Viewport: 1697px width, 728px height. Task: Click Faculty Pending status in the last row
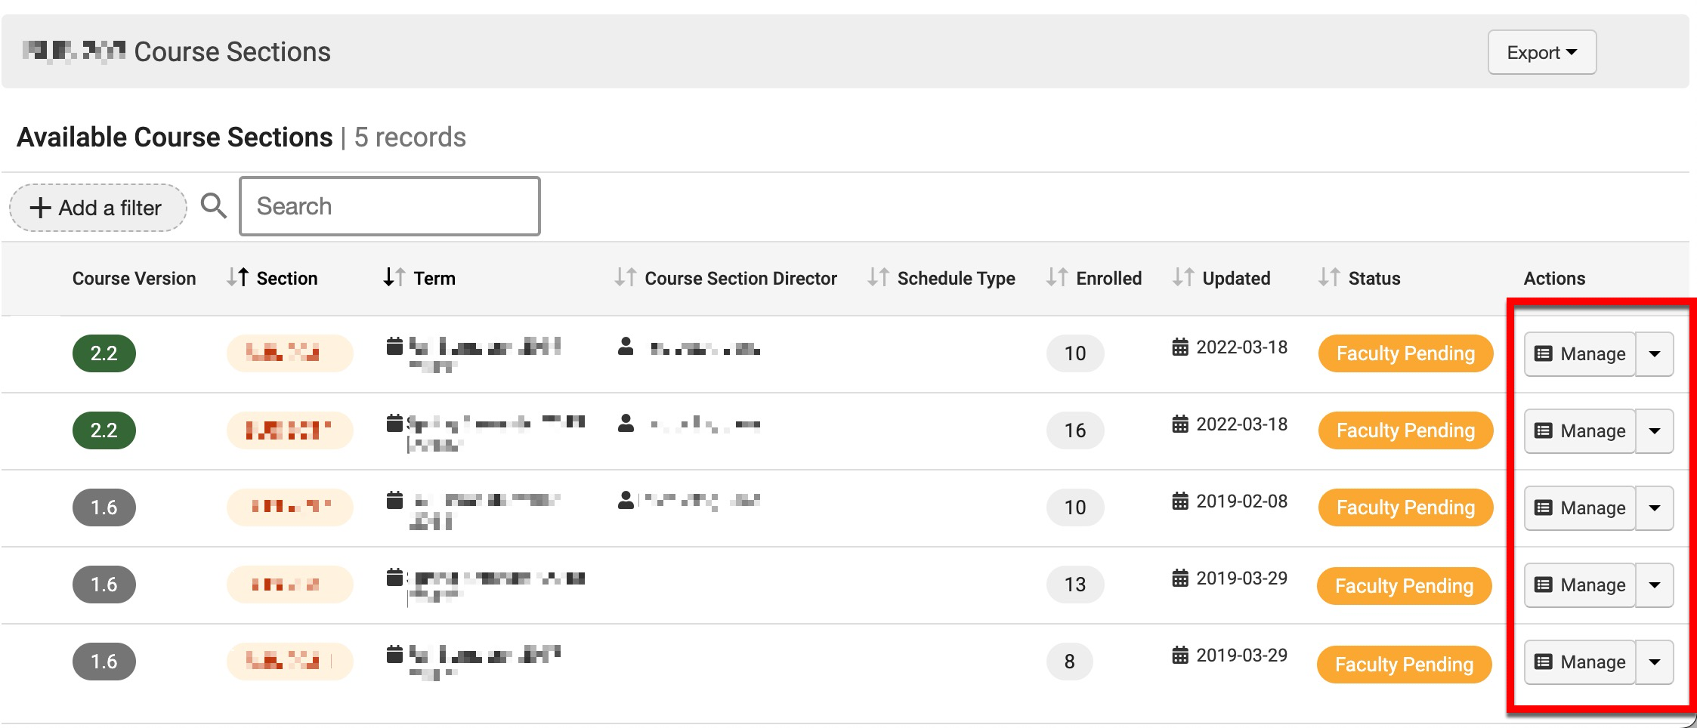(x=1404, y=664)
